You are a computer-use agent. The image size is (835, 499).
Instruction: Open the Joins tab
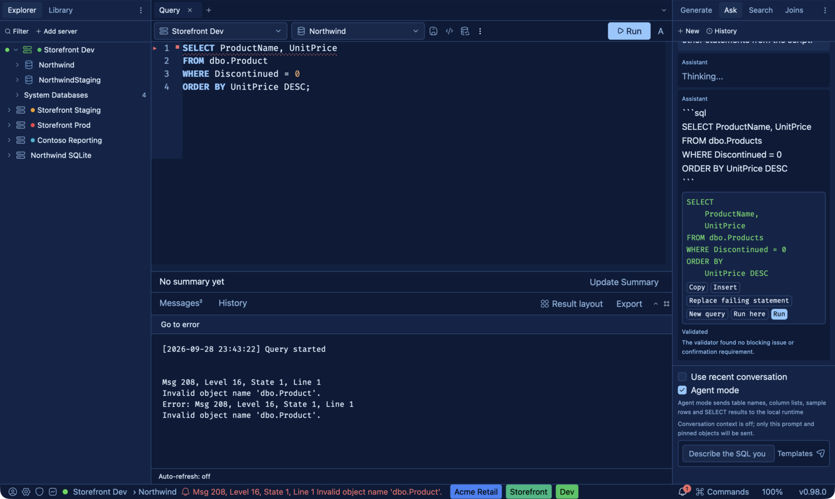pyautogui.click(x=794, y=10)
